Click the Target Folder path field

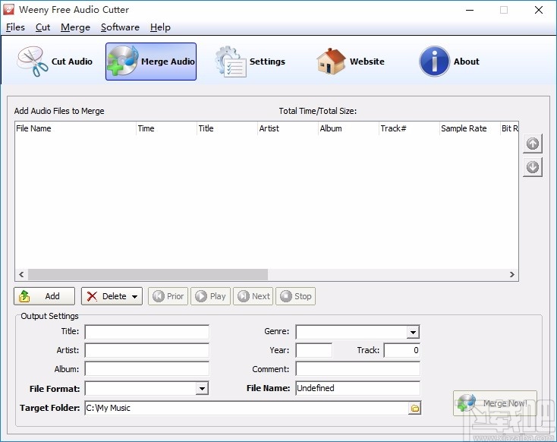pos(247,409)
